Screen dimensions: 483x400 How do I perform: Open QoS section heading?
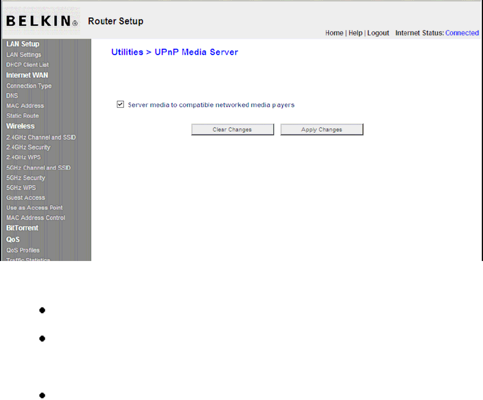pos(13,239)
